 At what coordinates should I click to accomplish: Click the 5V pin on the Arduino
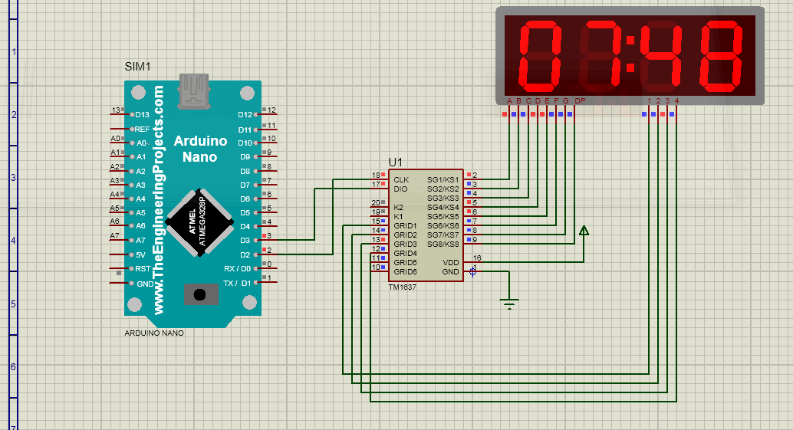[140, 255]
